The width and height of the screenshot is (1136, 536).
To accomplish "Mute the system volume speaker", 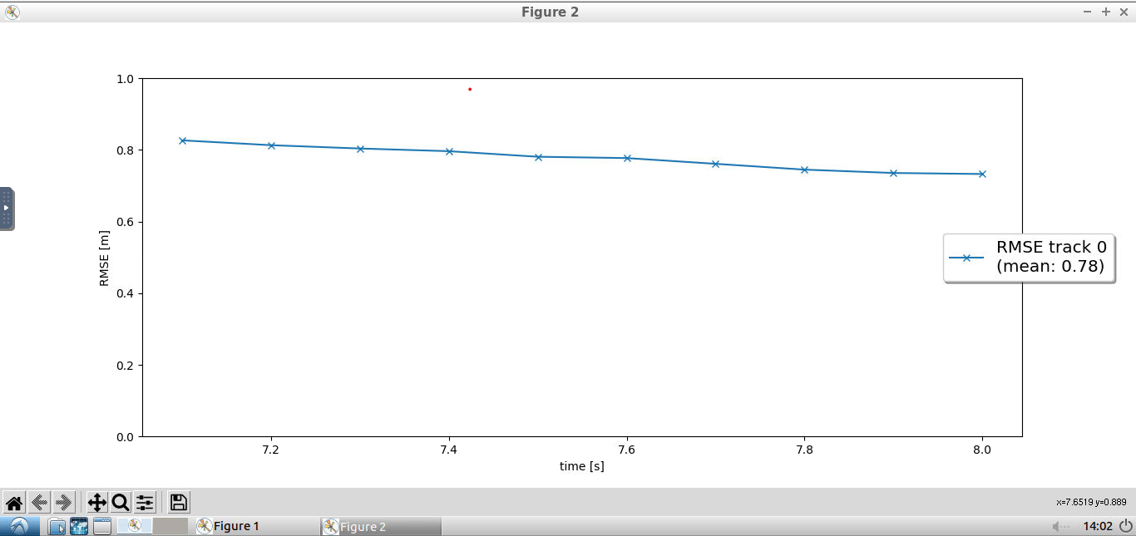I will [x=1056, y=526].
